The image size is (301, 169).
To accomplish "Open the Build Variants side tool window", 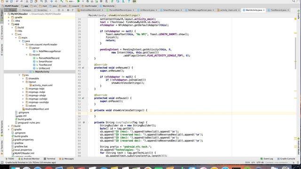I will [x=2, y=128].
